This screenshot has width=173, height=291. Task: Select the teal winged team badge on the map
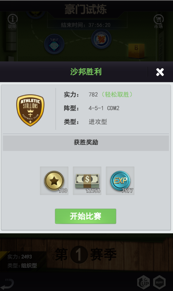(x=54, y=44)
